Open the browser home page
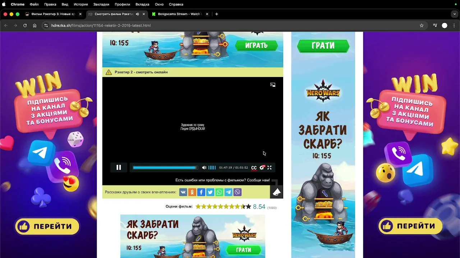The width and height of the screenshot is (460, 258). pyautogui.click(x=34, y=25)
